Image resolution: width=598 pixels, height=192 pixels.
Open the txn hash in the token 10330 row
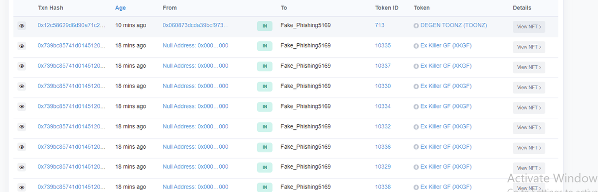pos(71,86)
